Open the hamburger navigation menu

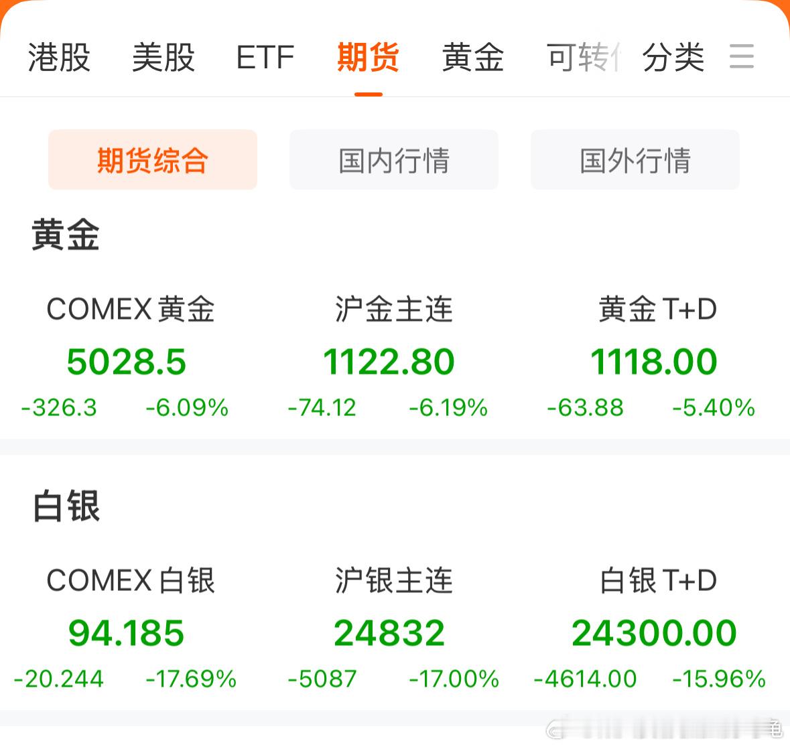[742, 58]
